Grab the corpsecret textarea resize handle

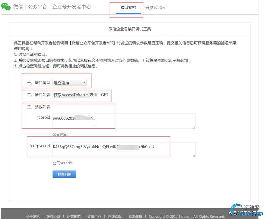pyautogui.click(x=194, y=156)
